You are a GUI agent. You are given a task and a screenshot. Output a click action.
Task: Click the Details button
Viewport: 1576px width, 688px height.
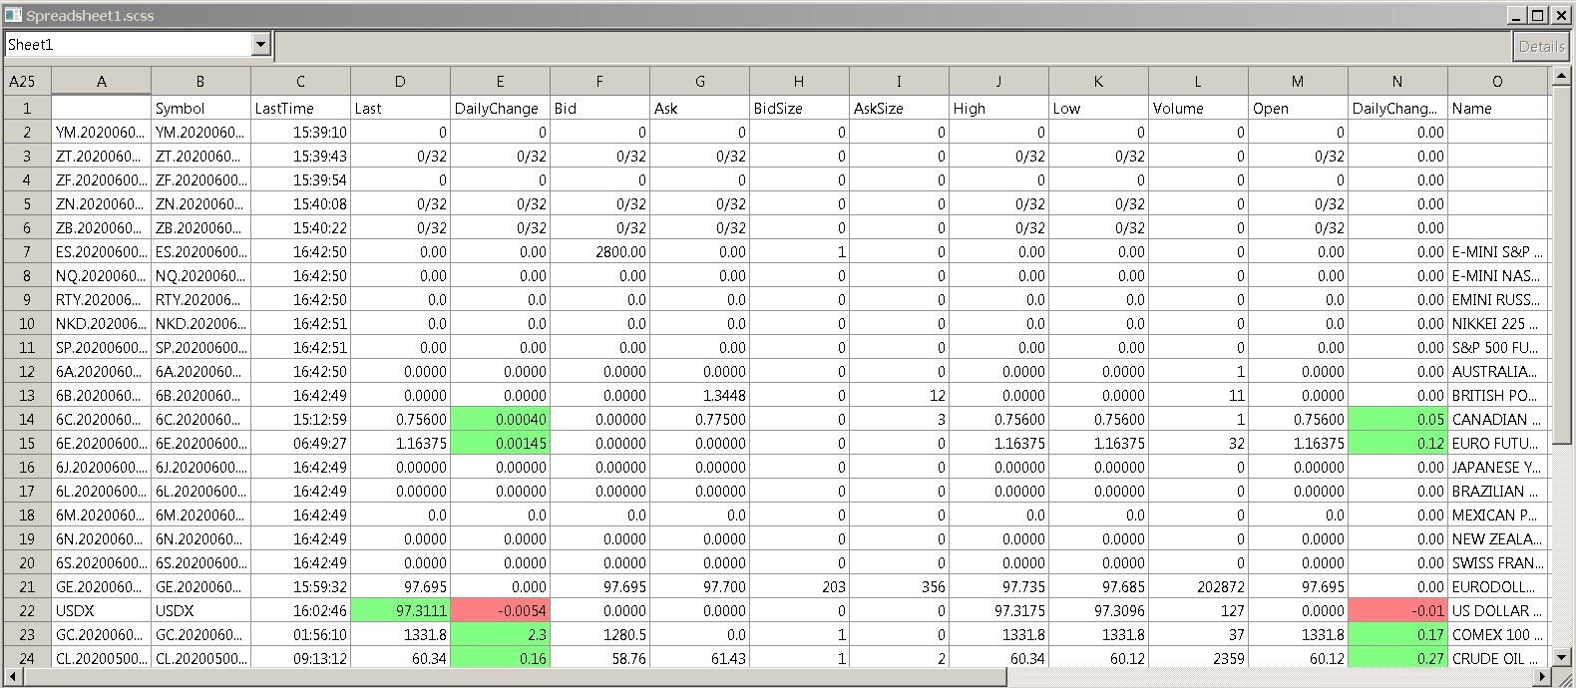(1540, 46)
